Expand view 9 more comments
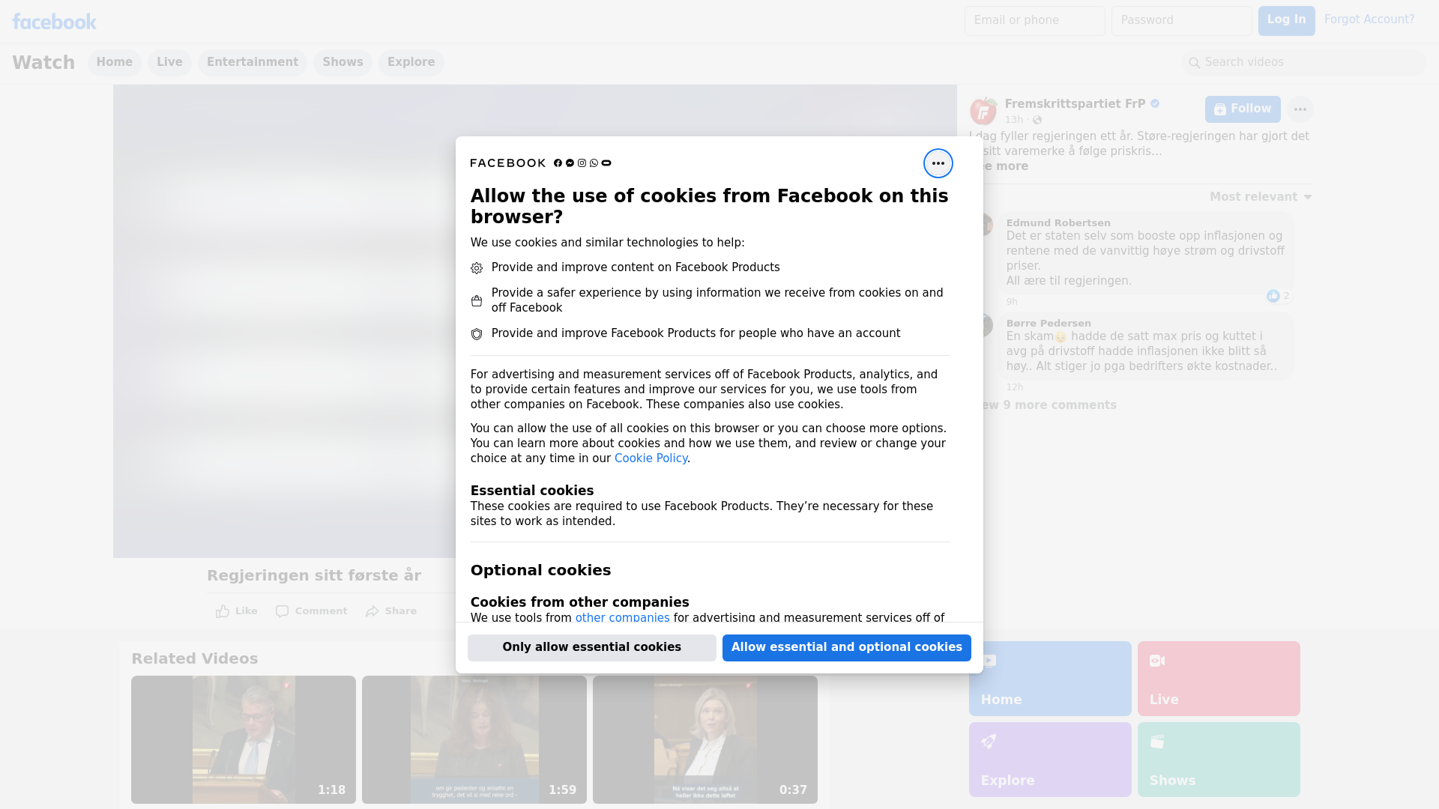The height and width of the screenshot is (809, 1439). 1050,405
